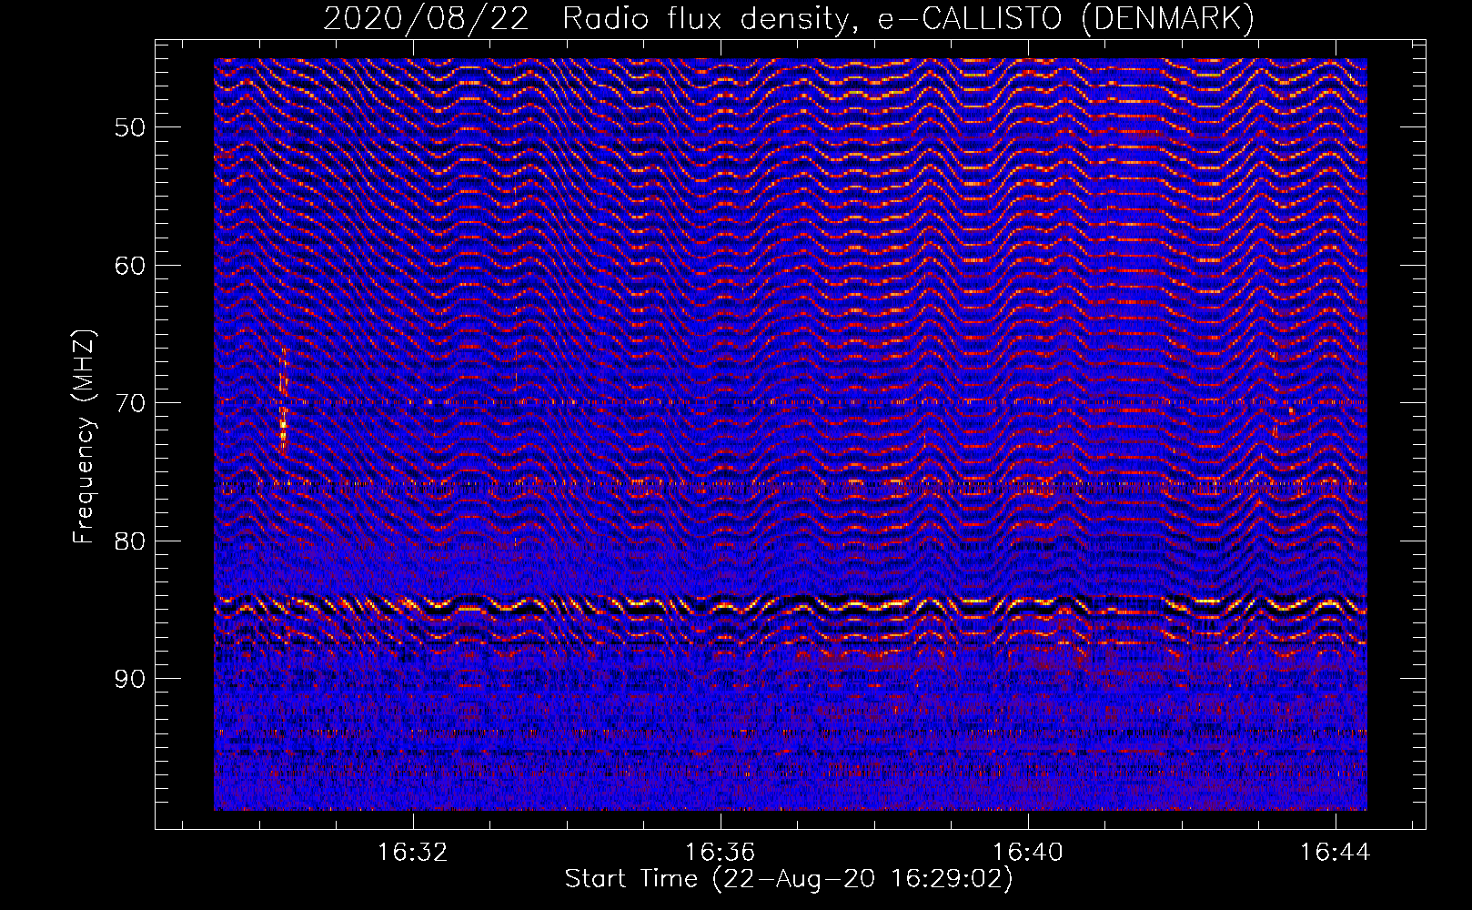This screenshot has height=910, width=1472.
Task: Select the 50 frequency tick label
Action: [x=129, y=126]
